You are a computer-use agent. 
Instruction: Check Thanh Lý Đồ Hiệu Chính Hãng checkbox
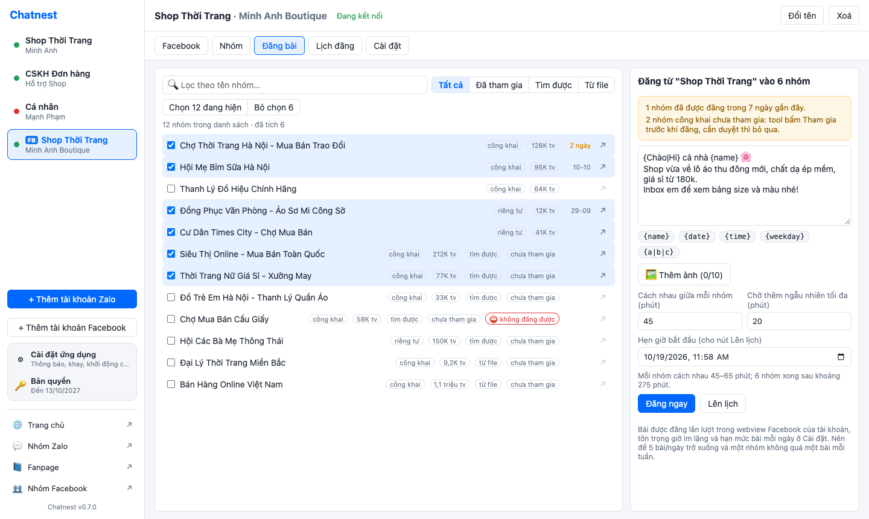171,189
